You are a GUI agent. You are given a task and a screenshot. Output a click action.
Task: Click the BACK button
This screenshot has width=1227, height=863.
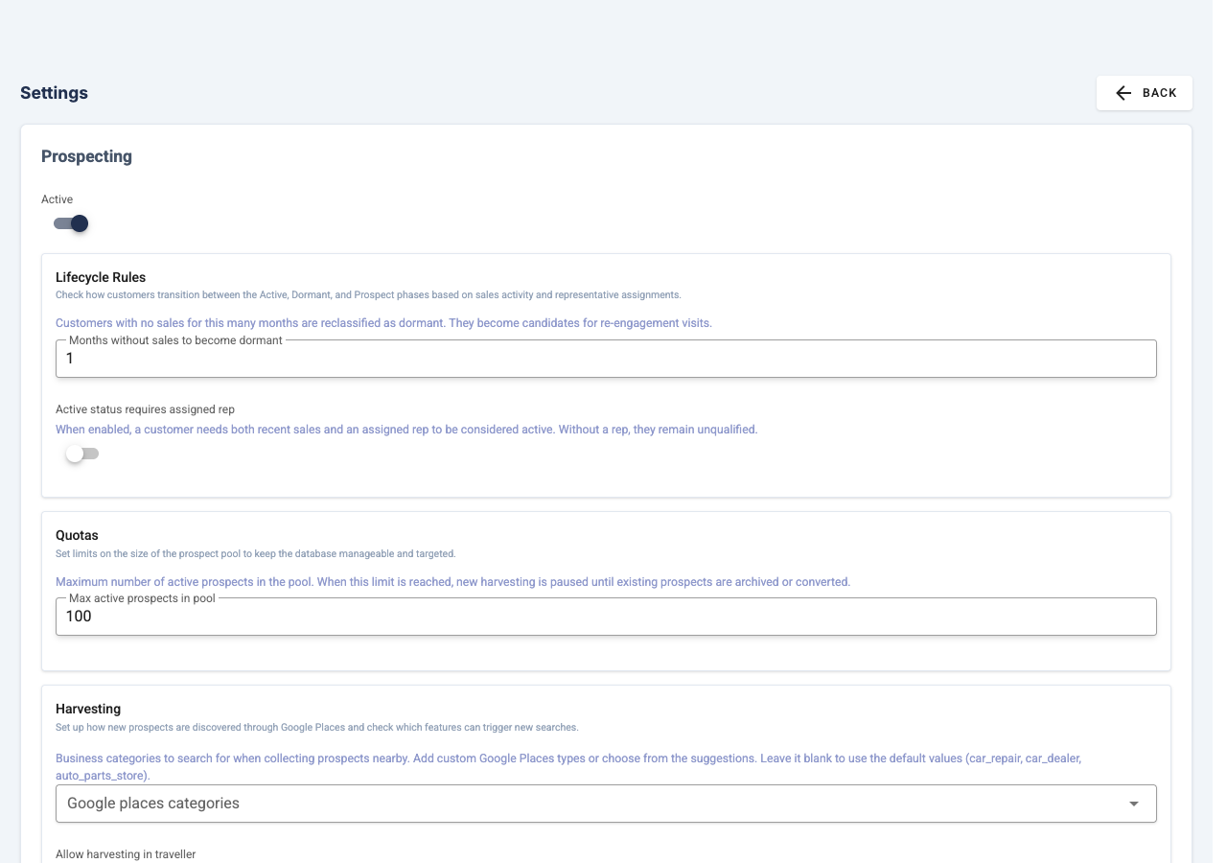1144,93
